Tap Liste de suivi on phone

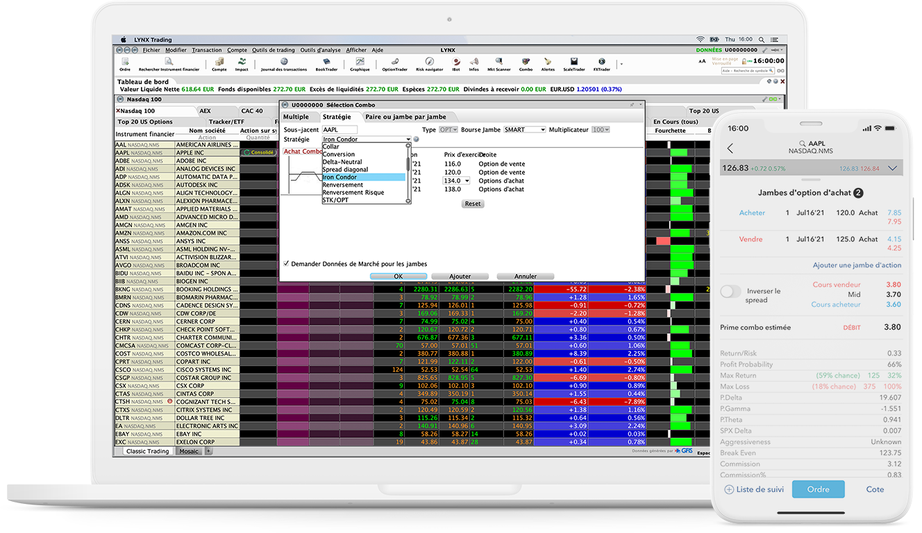coord(754,489)
